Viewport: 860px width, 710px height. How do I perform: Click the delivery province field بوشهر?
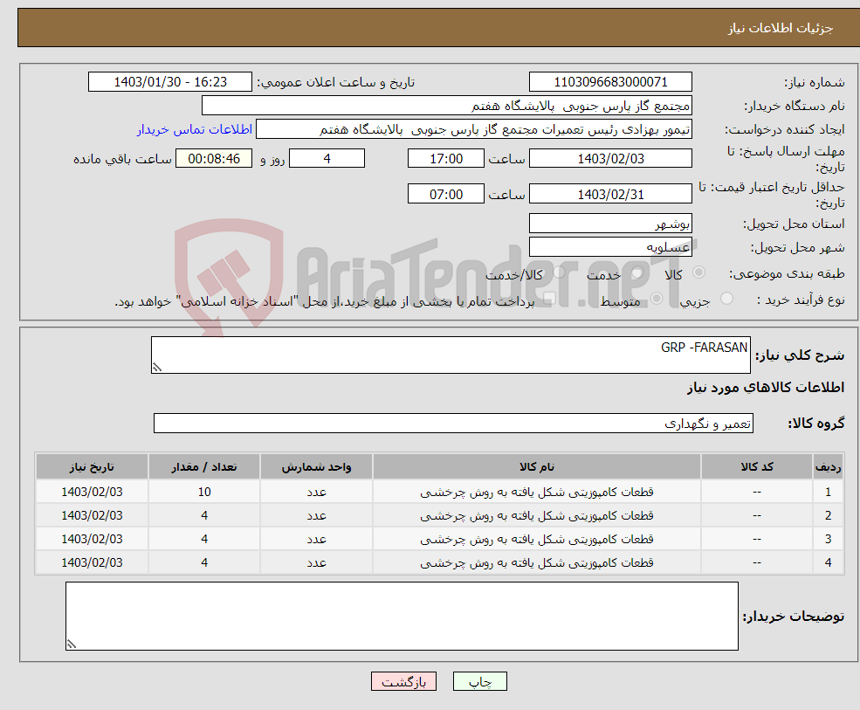coord(610,224)
